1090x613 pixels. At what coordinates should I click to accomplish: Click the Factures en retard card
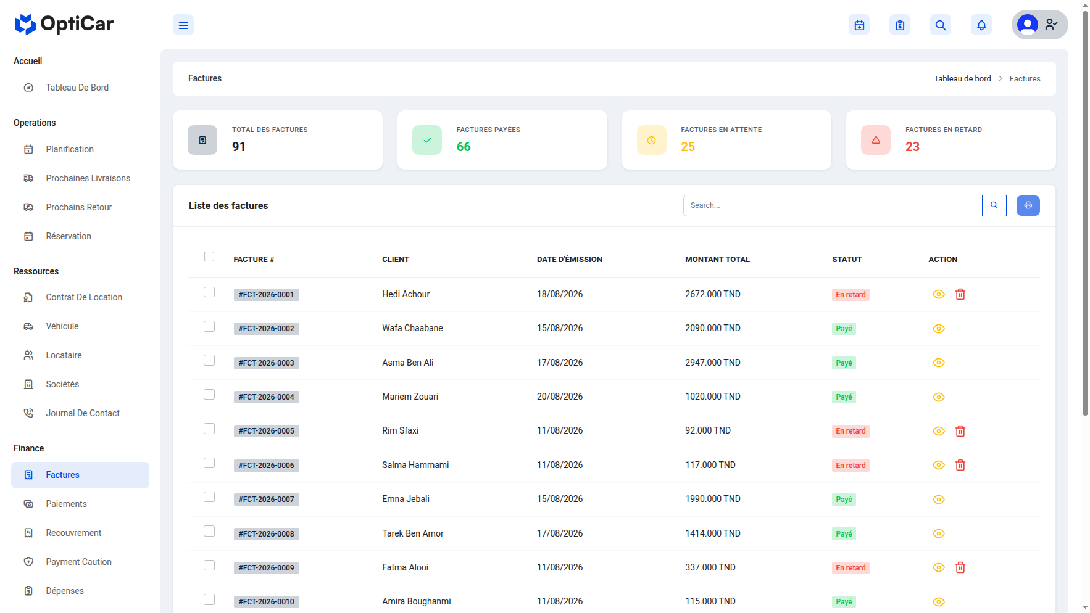pyautogui.click(x=951, y=140)
